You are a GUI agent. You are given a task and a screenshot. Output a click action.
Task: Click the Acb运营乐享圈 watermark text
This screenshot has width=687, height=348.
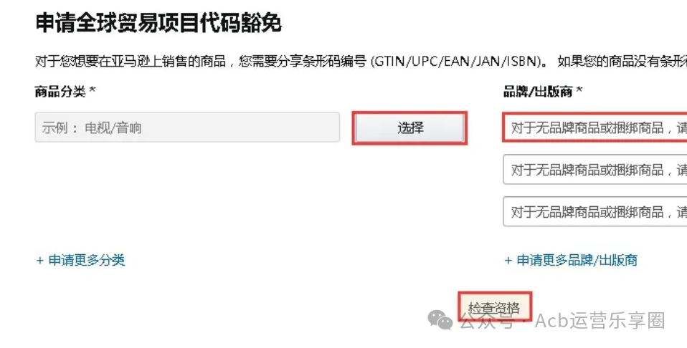click(600, 321)
